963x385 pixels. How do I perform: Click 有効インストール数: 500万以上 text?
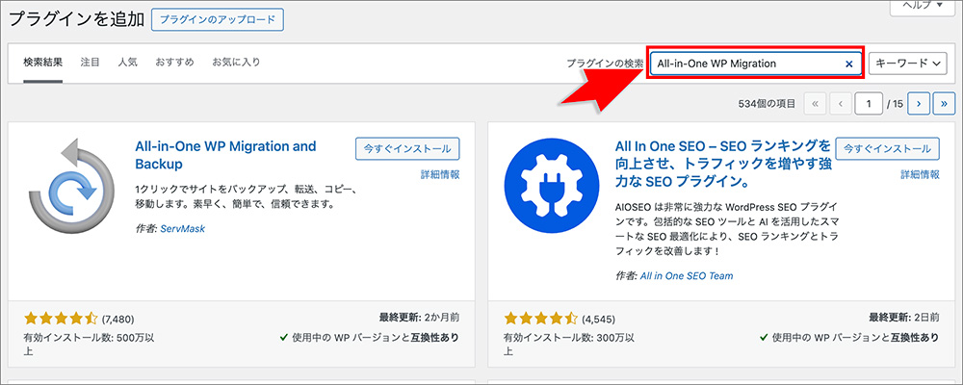(89, 345)
